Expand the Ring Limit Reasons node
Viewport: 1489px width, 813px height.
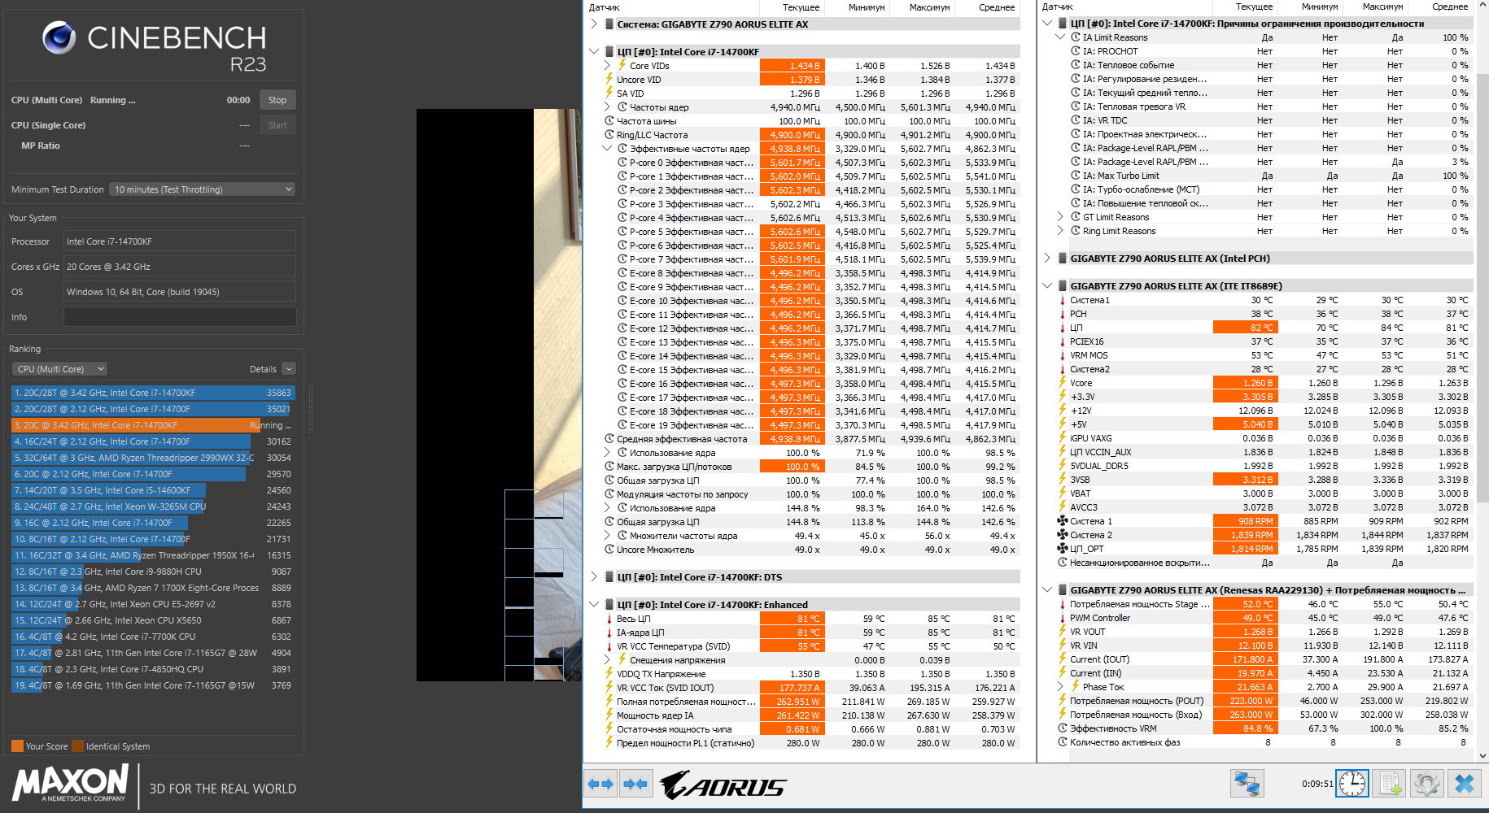[1060, 231]
